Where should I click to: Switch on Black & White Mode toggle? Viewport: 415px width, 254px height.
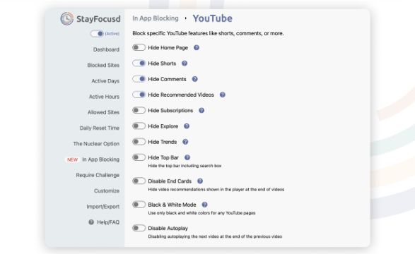(x=139, y=205)
